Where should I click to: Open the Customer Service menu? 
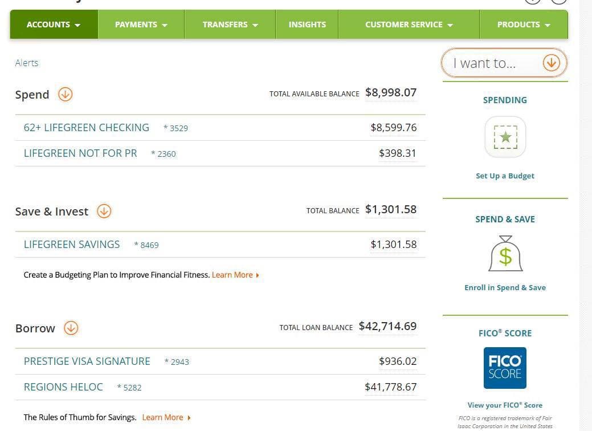pyautogui.click(x=409, y=25)
